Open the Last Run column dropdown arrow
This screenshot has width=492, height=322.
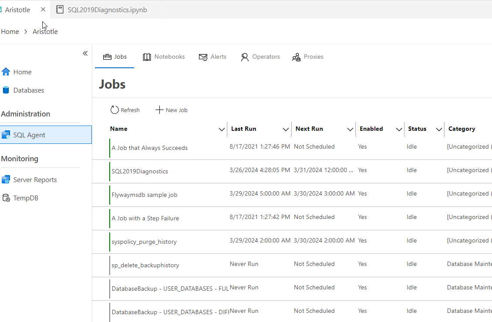[286, 129]
